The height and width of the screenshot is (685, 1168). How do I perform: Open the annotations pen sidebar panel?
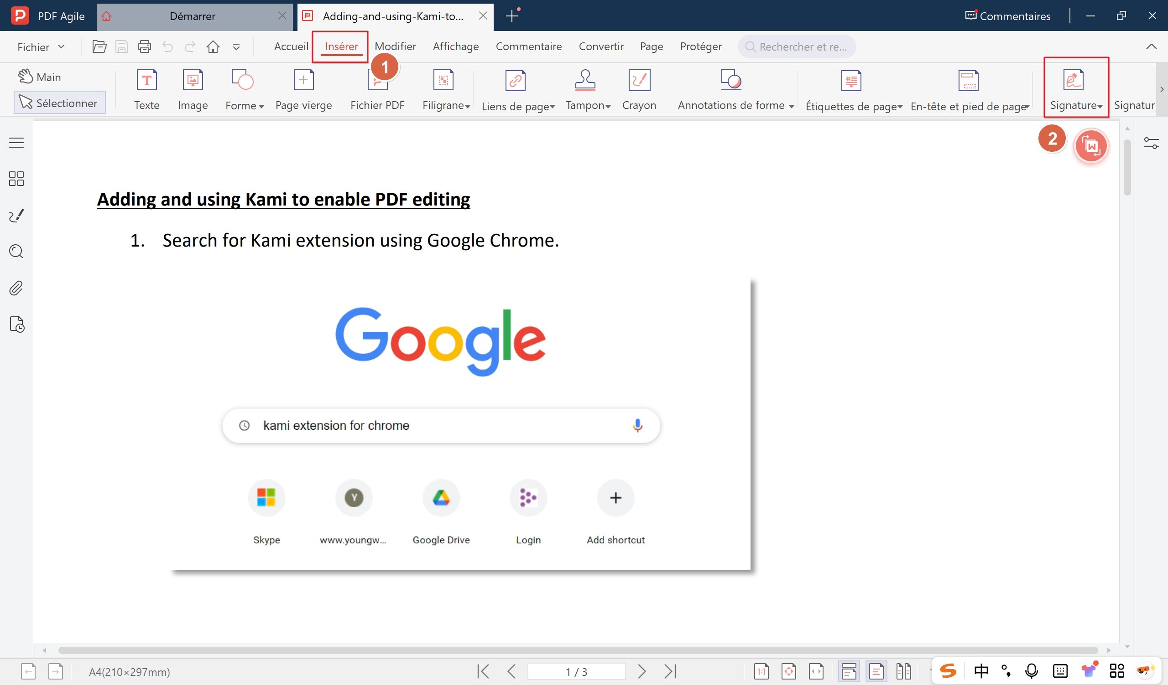16,215
